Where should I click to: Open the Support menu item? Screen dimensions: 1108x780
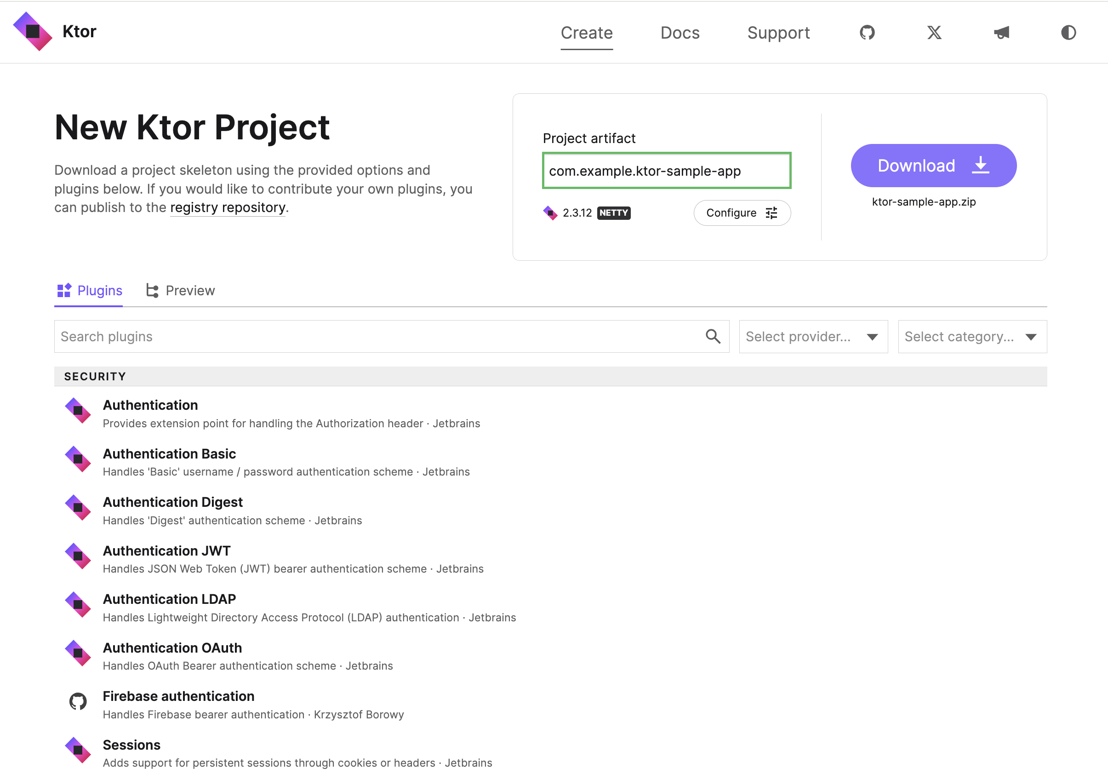tap(778, 33)
